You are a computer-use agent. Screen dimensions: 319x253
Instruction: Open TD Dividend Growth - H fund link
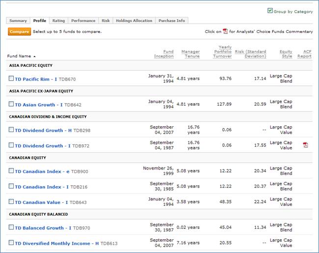coord(43,131)
